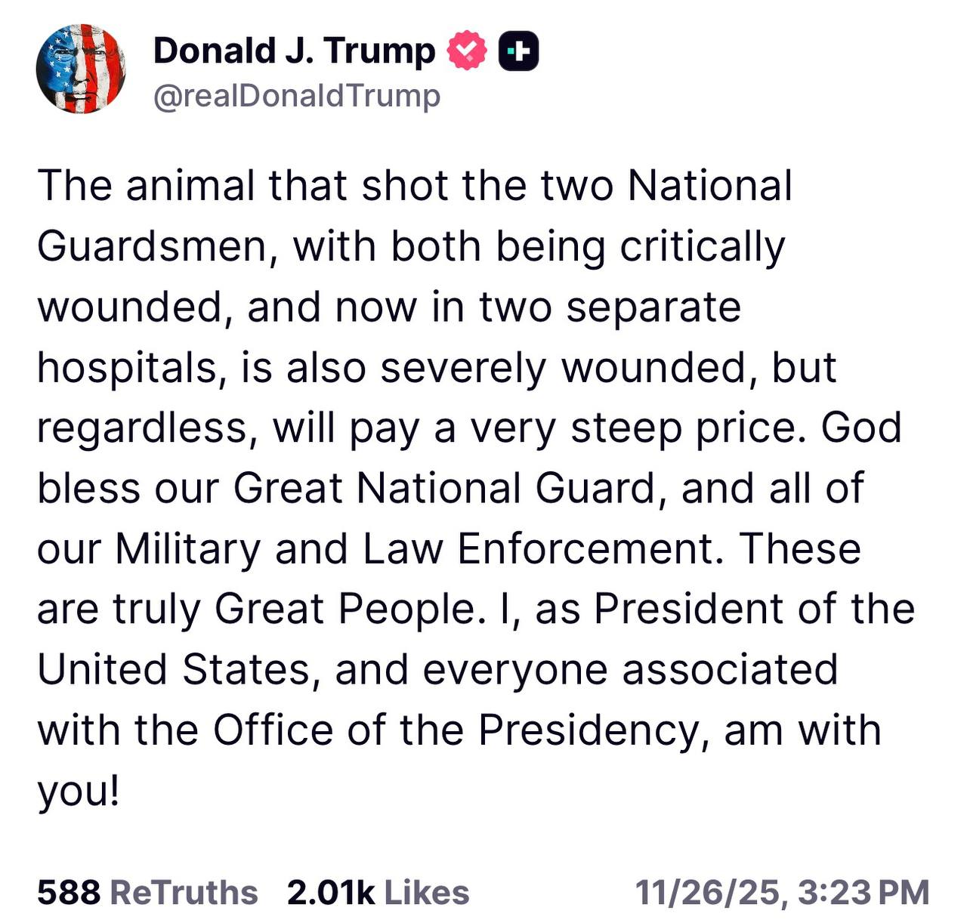967x923 pixels.
Task: Click the 588 retruth count number
Action: click(x=68, y=892)
